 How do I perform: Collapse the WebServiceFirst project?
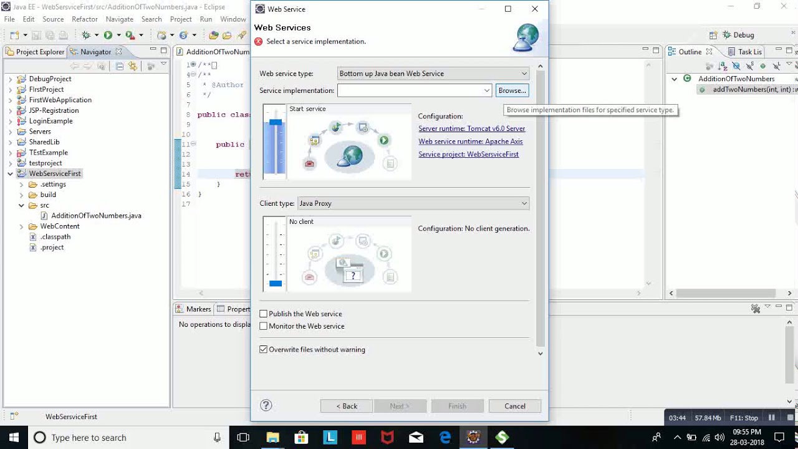click(x=11, y=173)
